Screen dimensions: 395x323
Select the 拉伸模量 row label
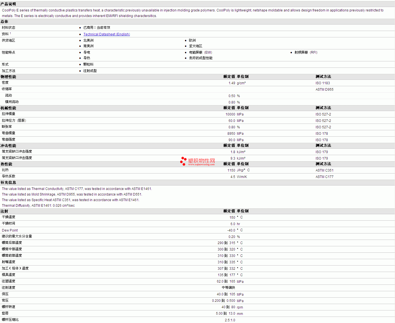pos(9,114)
